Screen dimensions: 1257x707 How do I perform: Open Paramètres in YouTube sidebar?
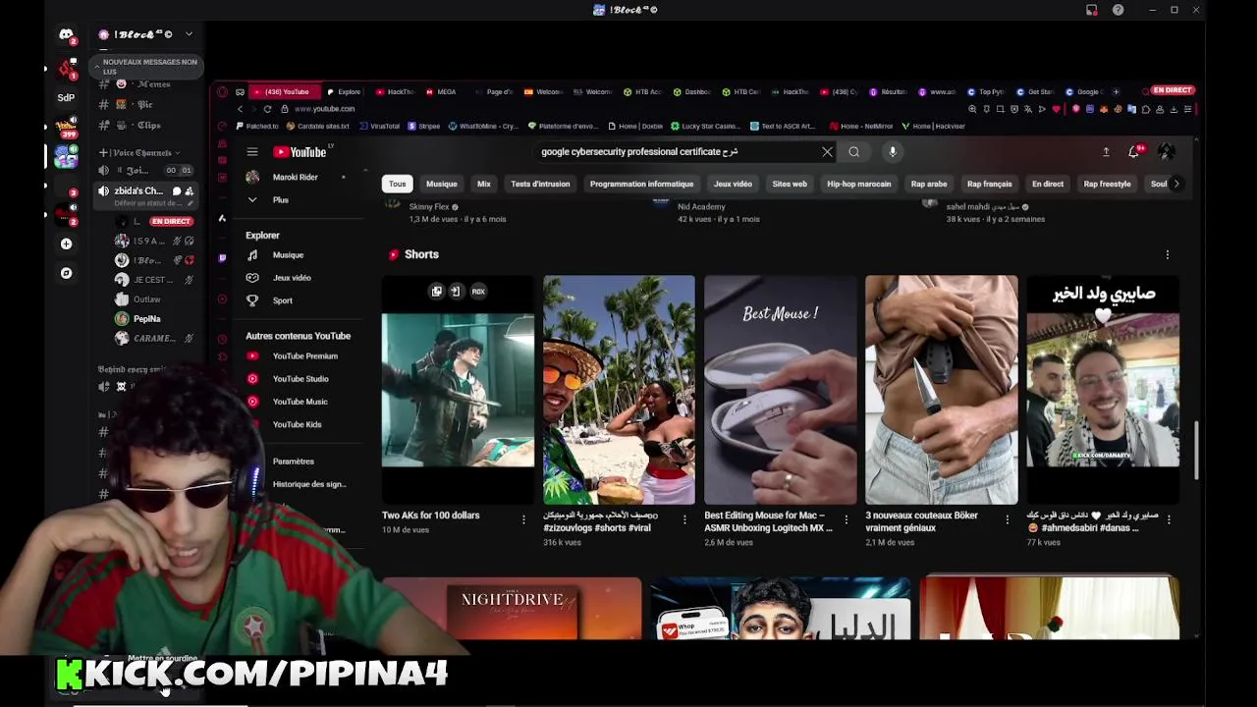293,462
